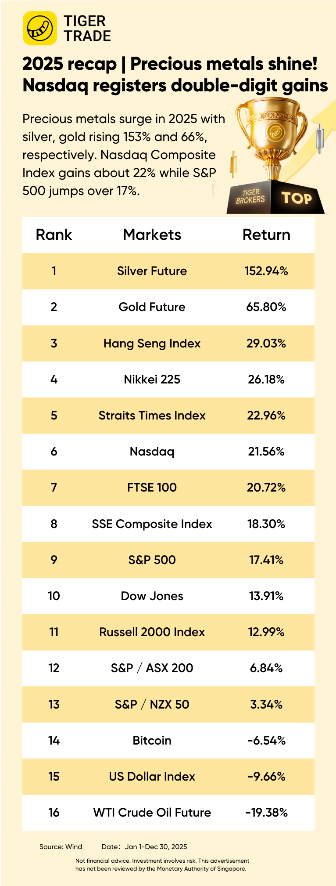This screenshot has height=886, width=336.
Task: Click WTI Crude Oil Future return -19.38%
Action: 266,813
